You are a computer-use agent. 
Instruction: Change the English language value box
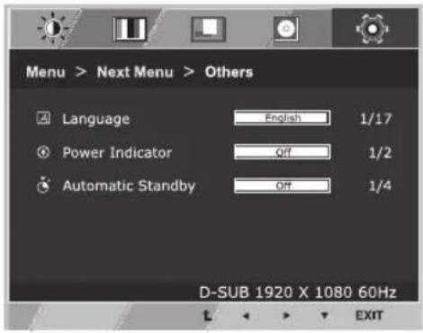(283, 118)
